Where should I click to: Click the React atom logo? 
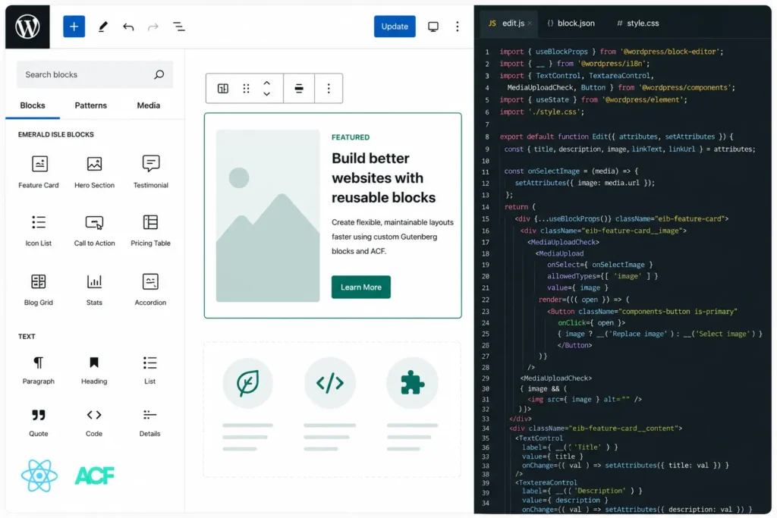point(39,476)
